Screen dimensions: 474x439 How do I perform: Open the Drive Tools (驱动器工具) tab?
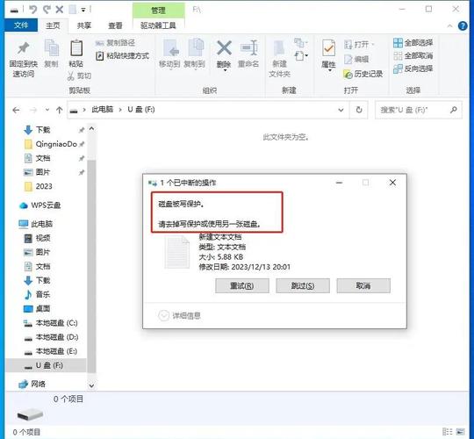click(x=158, y=25)
